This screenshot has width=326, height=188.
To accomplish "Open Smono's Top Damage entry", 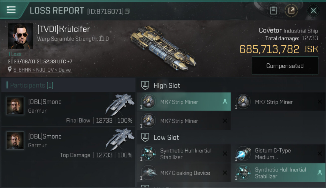I will (x=68, y=144).
